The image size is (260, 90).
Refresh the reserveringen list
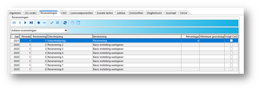pos(65,23)
